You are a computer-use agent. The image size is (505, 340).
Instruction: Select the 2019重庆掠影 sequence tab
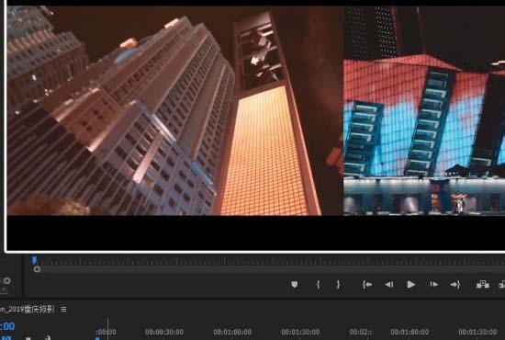(27, 310)
